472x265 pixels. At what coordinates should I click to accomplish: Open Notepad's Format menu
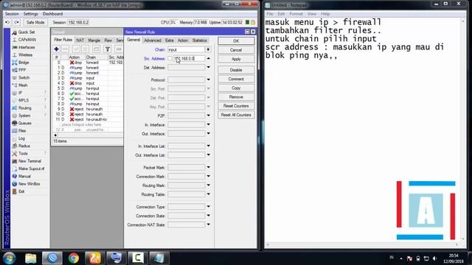coord(296,14)
